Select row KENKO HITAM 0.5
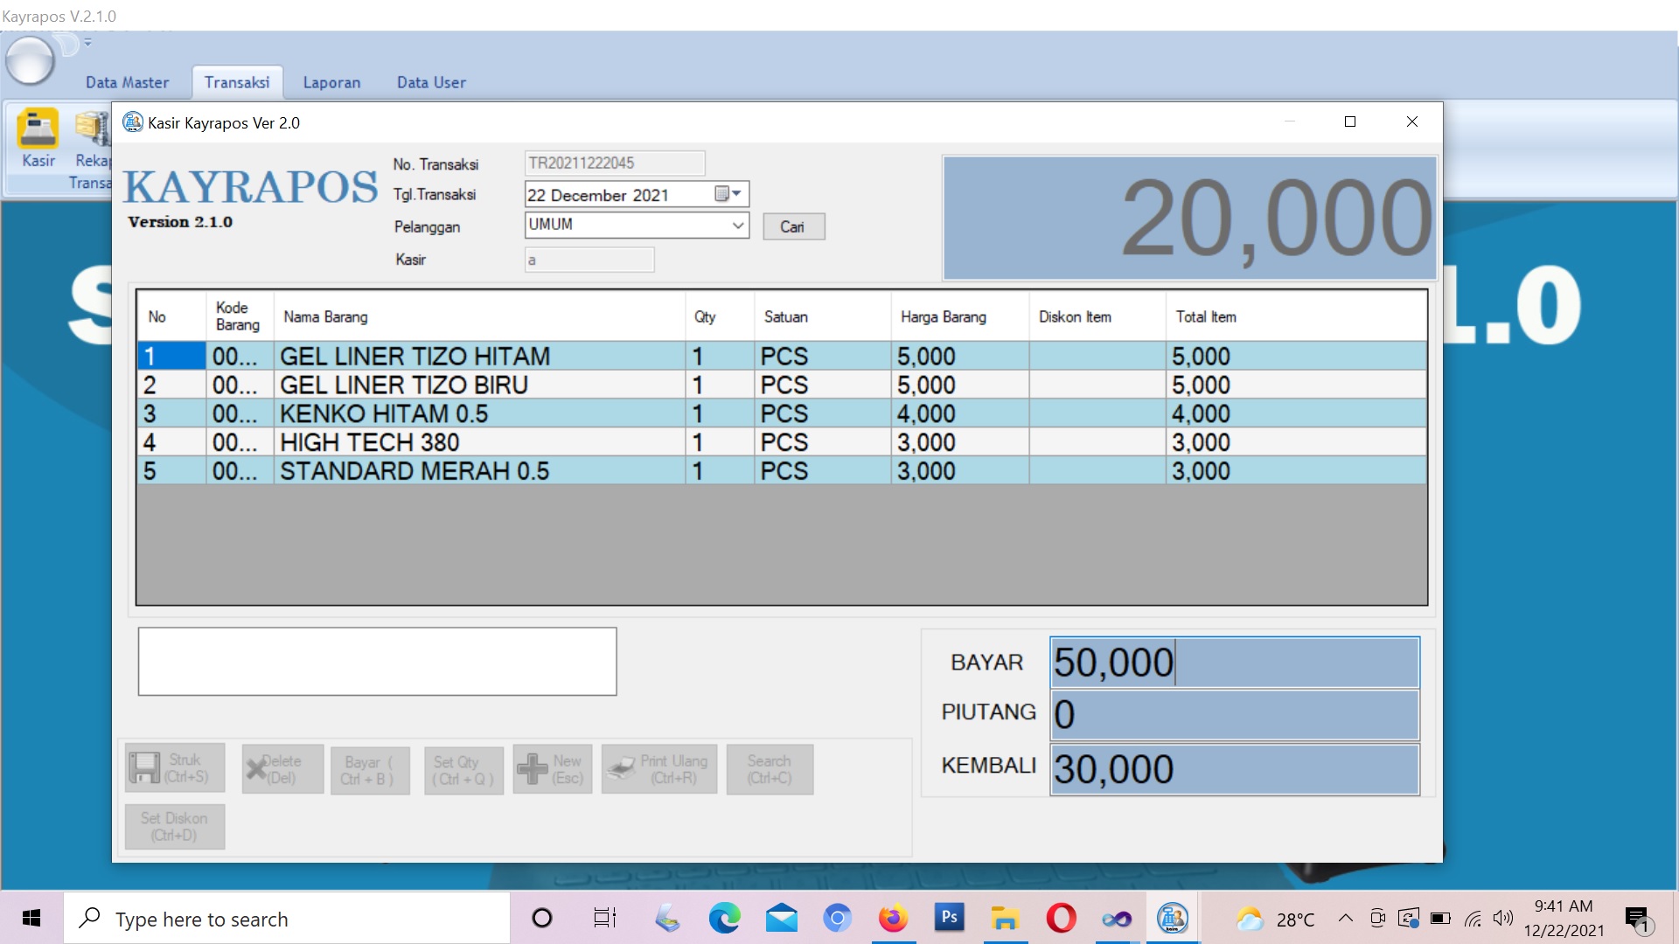This screenshot has width=1679, height=944. [x=781, y=413]
